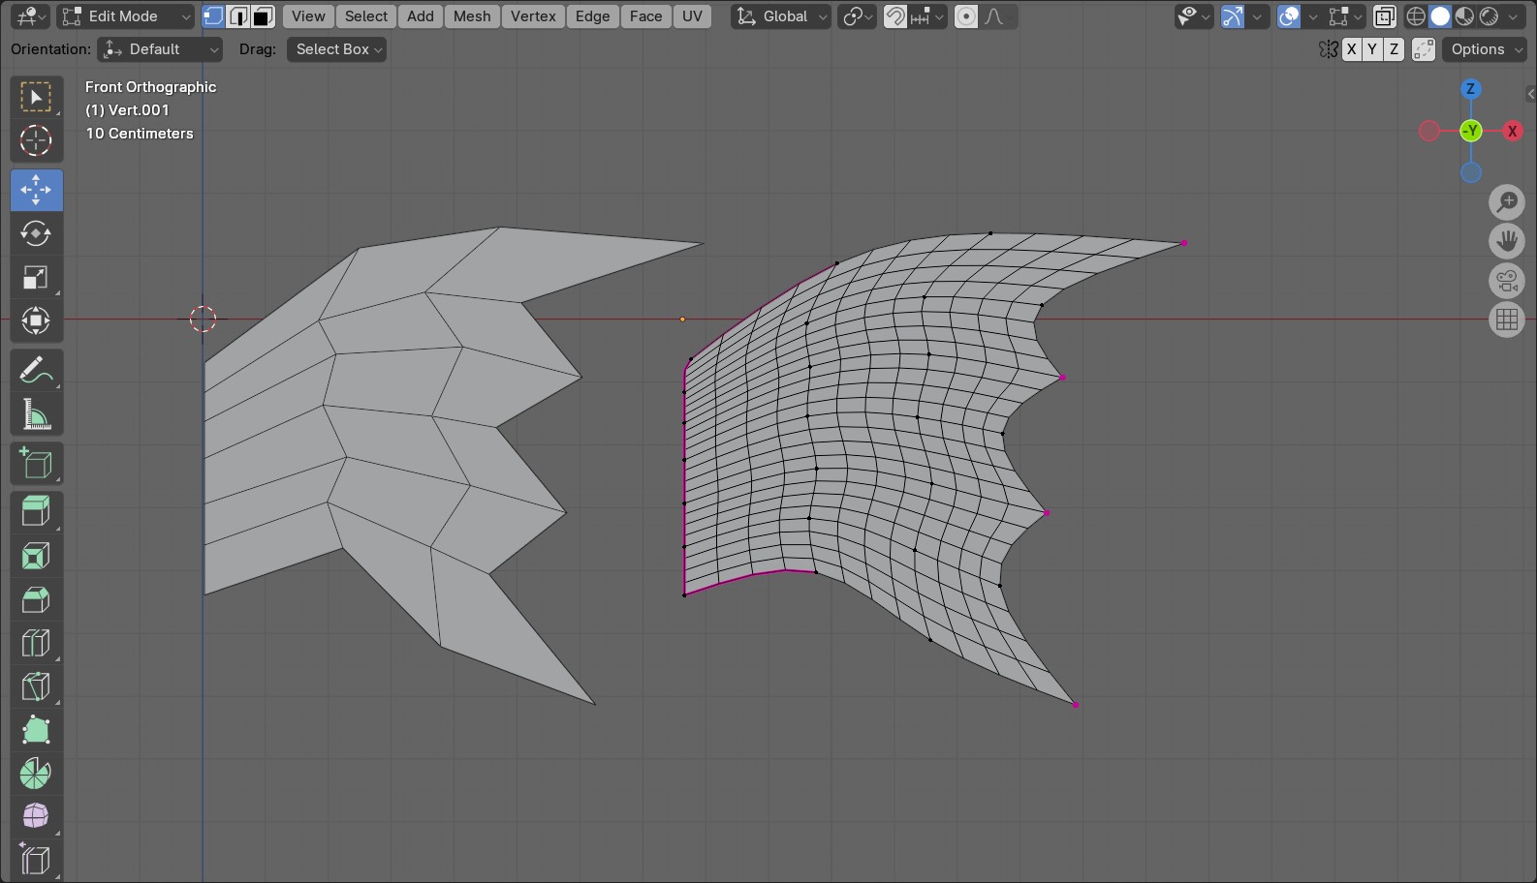The image size is (1537, 883).
Task: Click the 3D cursor tool
Action: coord(36,141)
